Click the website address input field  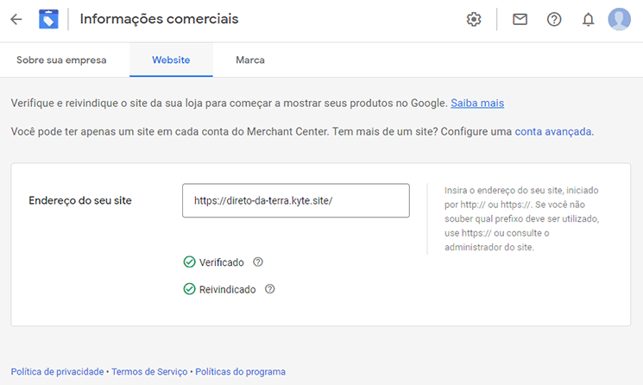pyautogui.click(x=296, y=200)
